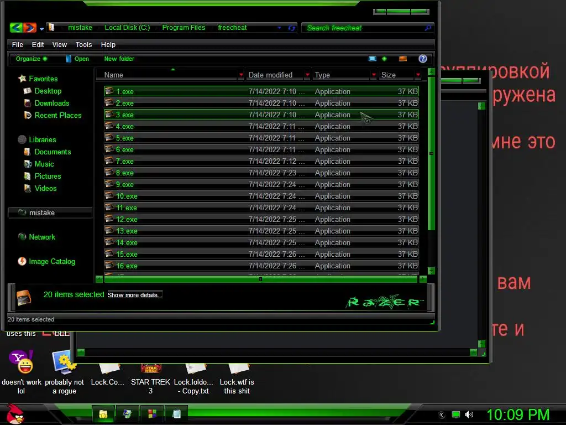
Task: Open the Tools menu
Action: click(84, 44)
